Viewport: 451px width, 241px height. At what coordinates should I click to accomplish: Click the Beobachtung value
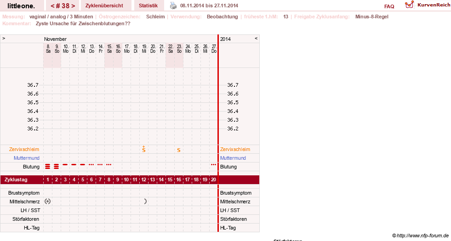point(223,17)
